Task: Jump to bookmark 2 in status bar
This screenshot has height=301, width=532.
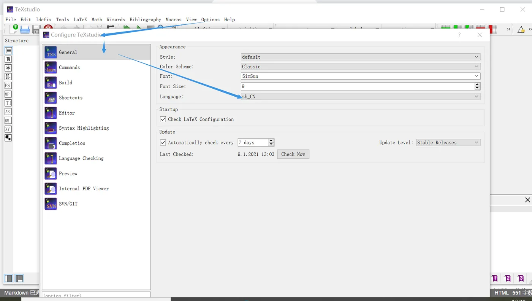Action: coord(508,279)
